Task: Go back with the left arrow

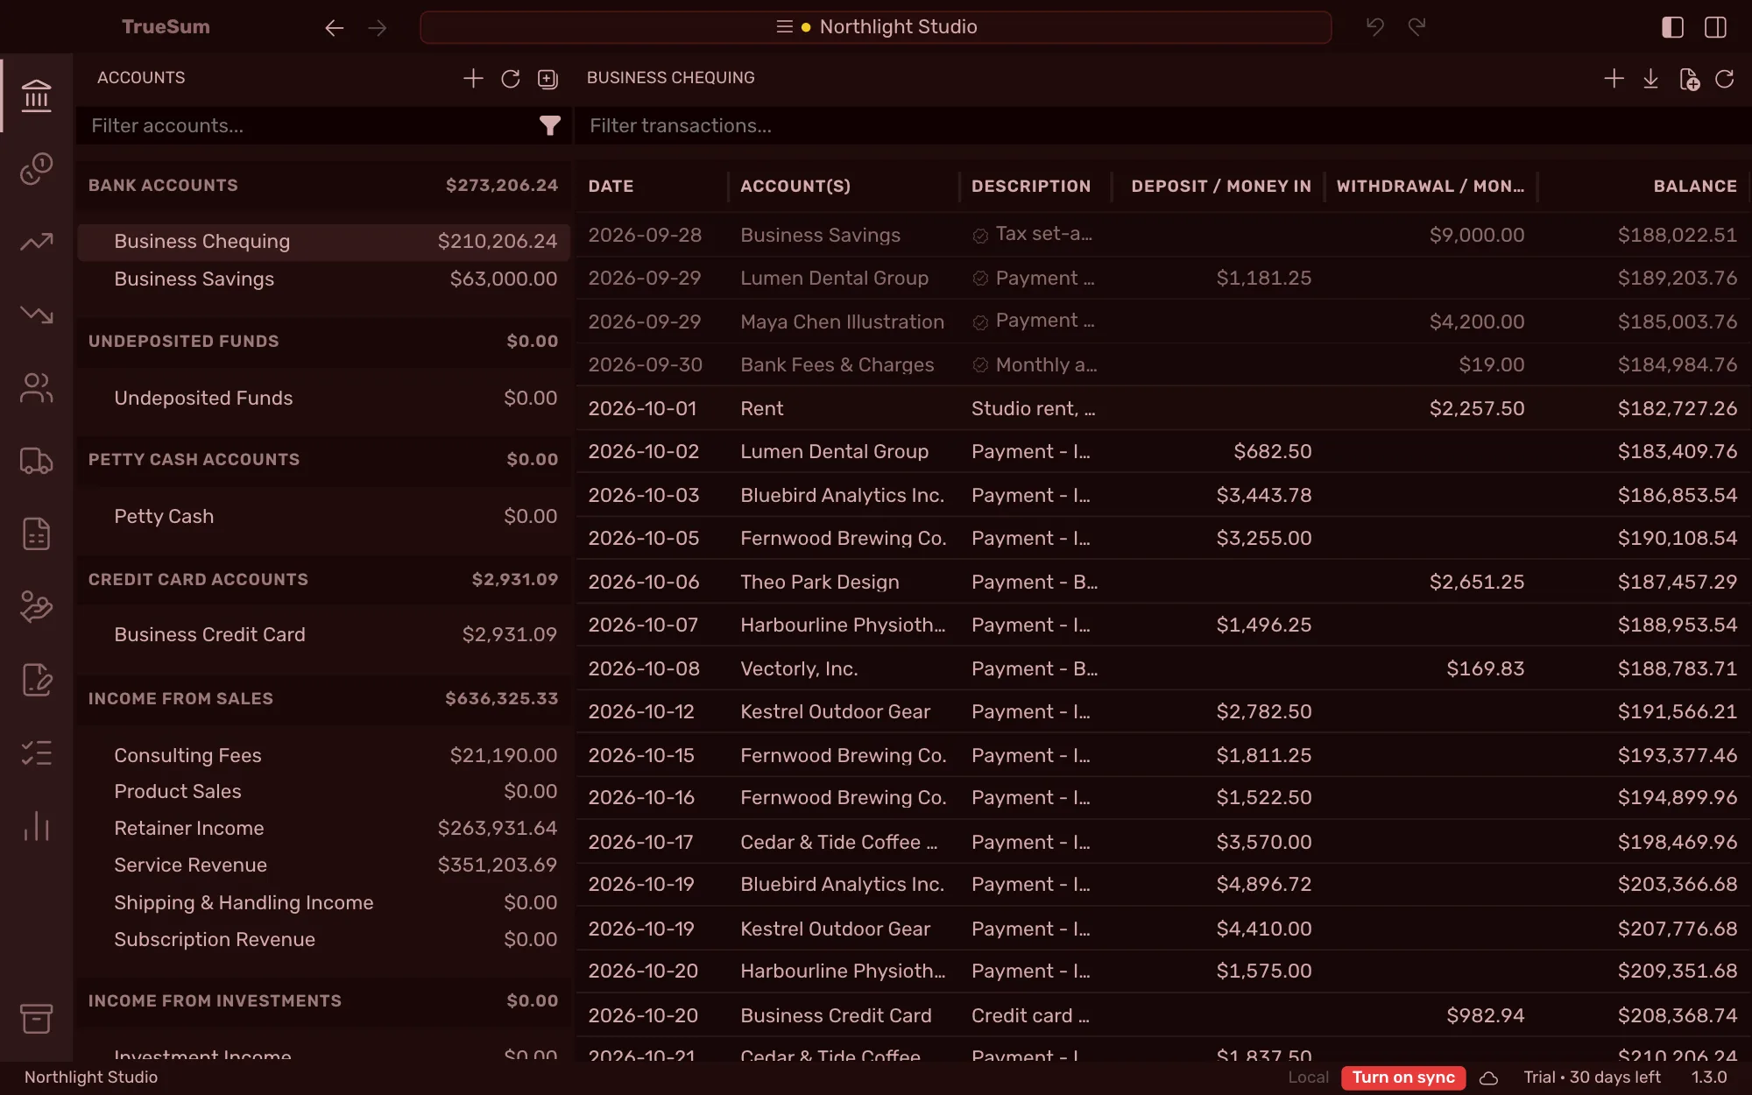Action: [x=334, y=28]
